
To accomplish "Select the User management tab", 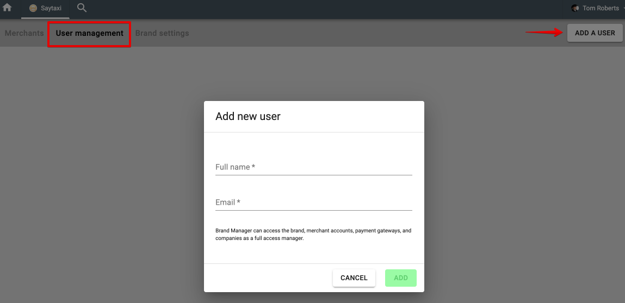I will click(x=89, y=33).
